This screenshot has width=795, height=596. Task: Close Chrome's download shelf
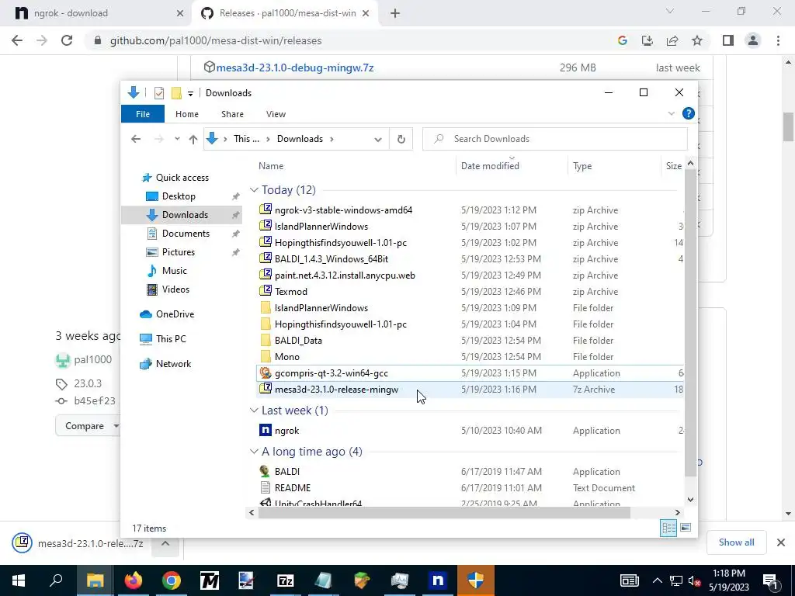pyautogui.click(x=781, y=542)
